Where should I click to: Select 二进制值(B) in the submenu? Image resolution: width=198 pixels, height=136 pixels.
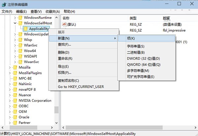[x=147, y=52]
